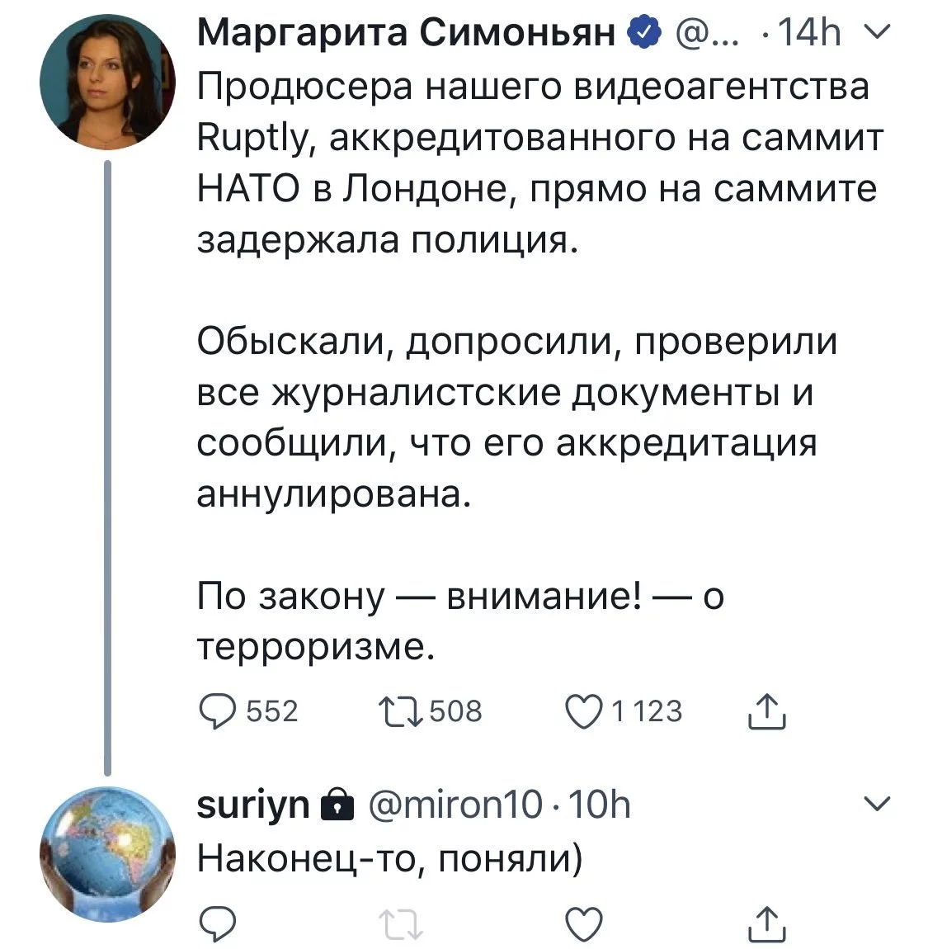This screenshot has height=949, width=928.
Task: Share Маргарита Симоньян's tweet
Action: pos(766,711)
